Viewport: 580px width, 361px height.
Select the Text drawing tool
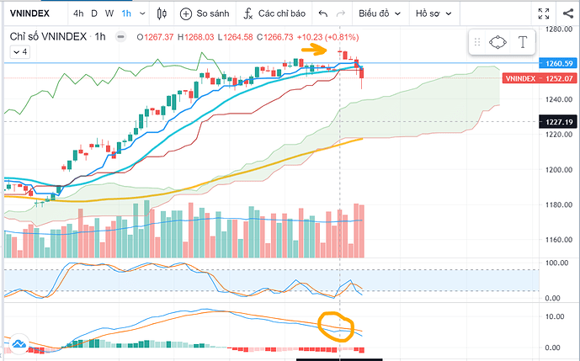[x=522, y=42]
